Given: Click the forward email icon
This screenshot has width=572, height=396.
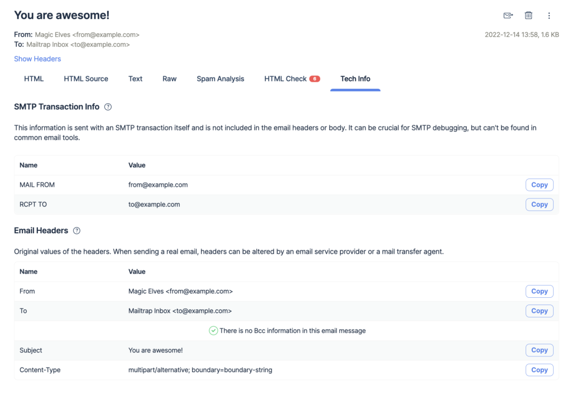Looking at the screenshot, I should click(508, 15).
